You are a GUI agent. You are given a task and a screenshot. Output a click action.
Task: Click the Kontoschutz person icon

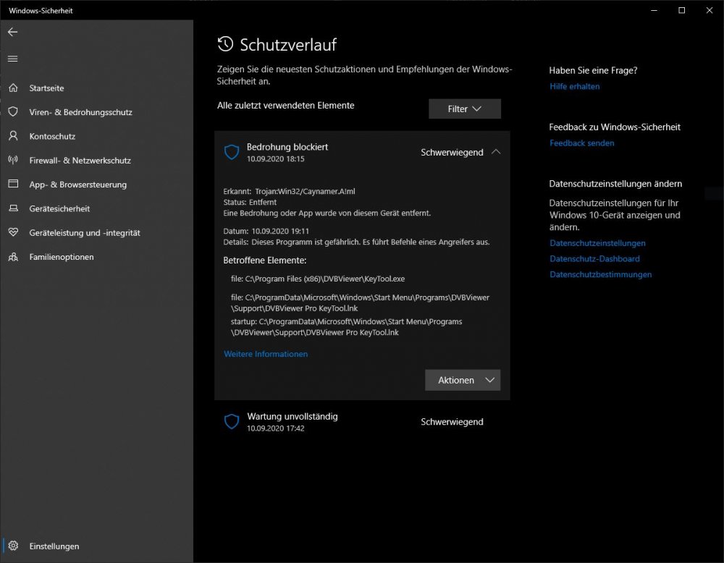pos(13,136)
